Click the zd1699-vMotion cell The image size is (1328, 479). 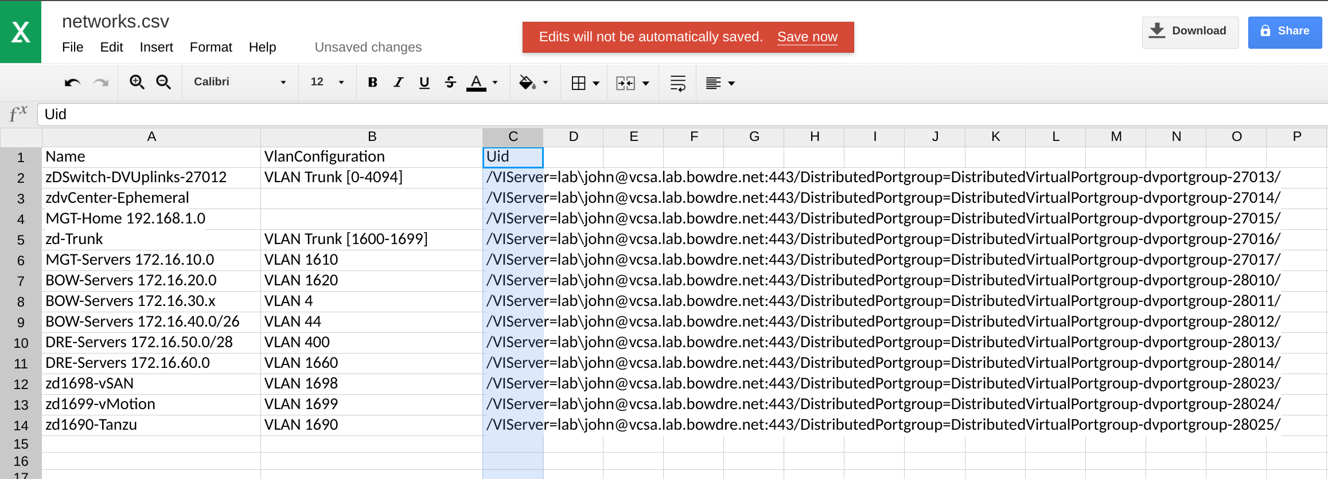pyautogui.click(x=151, y=405)
